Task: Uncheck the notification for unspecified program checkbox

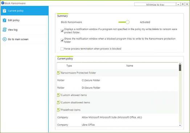Action: click(62, 31)
